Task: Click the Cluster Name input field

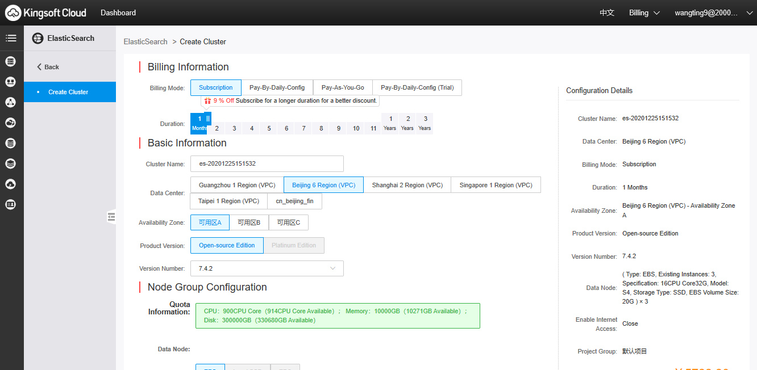Action: [x=267, y=164]
